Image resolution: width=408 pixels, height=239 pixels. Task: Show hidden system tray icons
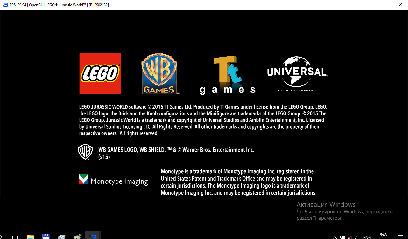click(x=334, y=237)
